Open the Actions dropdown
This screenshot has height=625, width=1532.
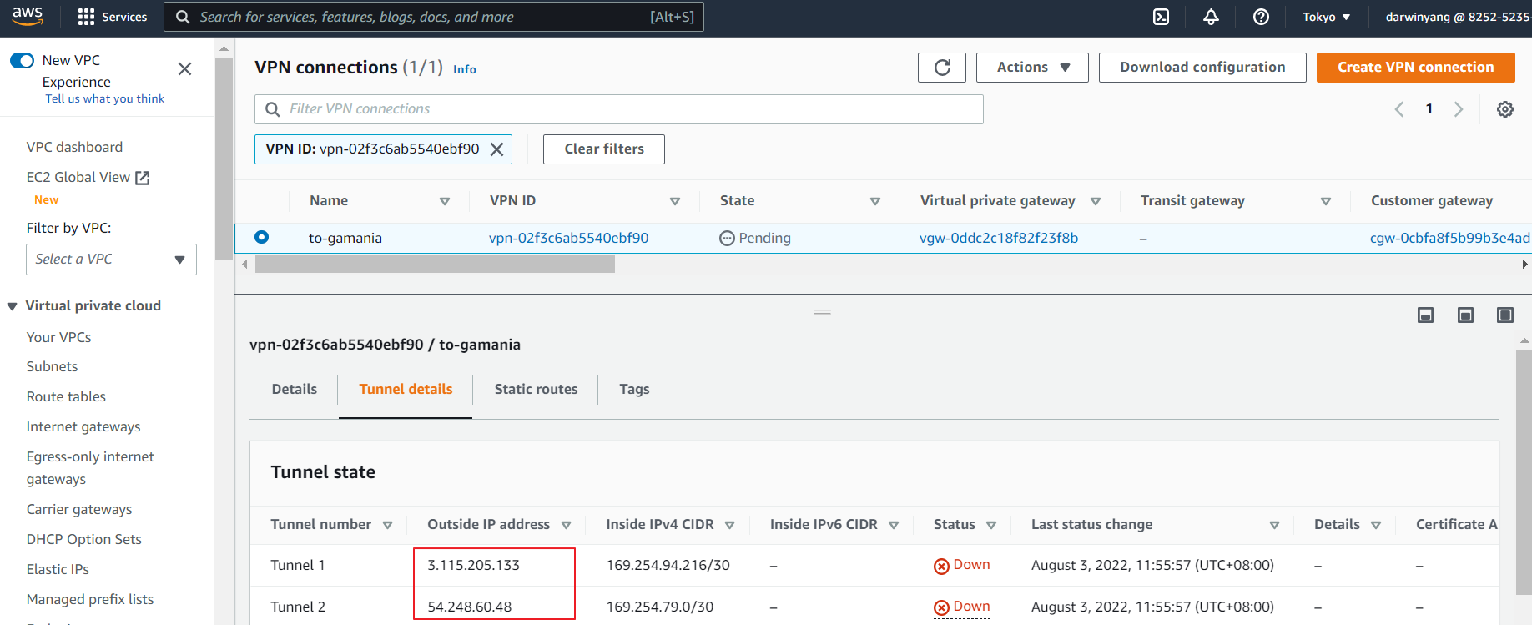pos(1032,68)
